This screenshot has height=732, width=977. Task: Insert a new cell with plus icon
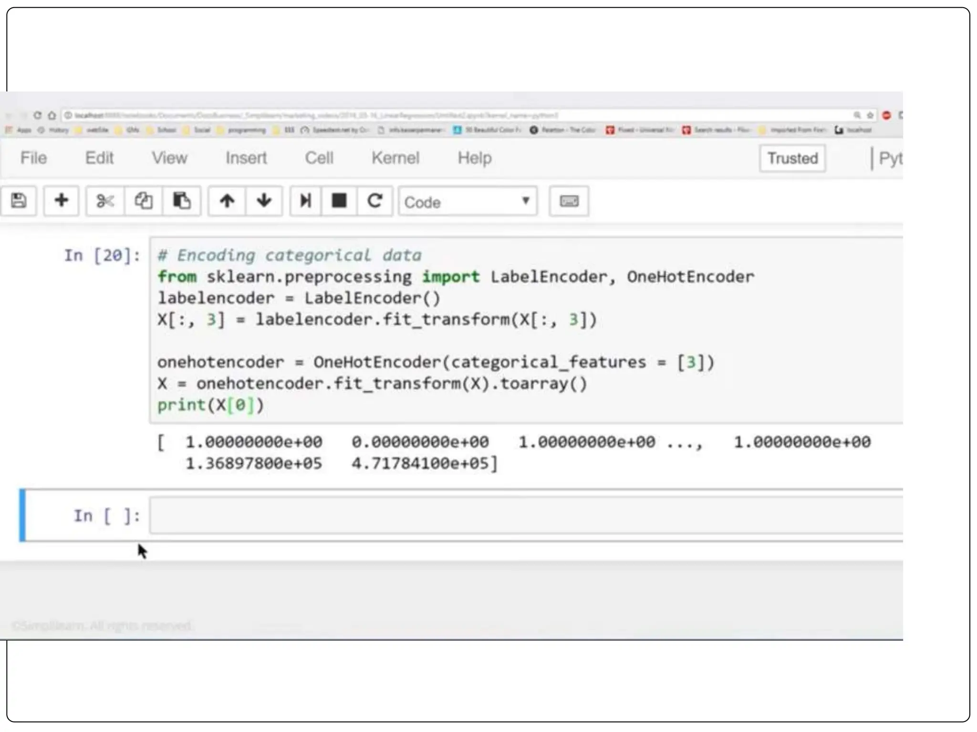61,201
